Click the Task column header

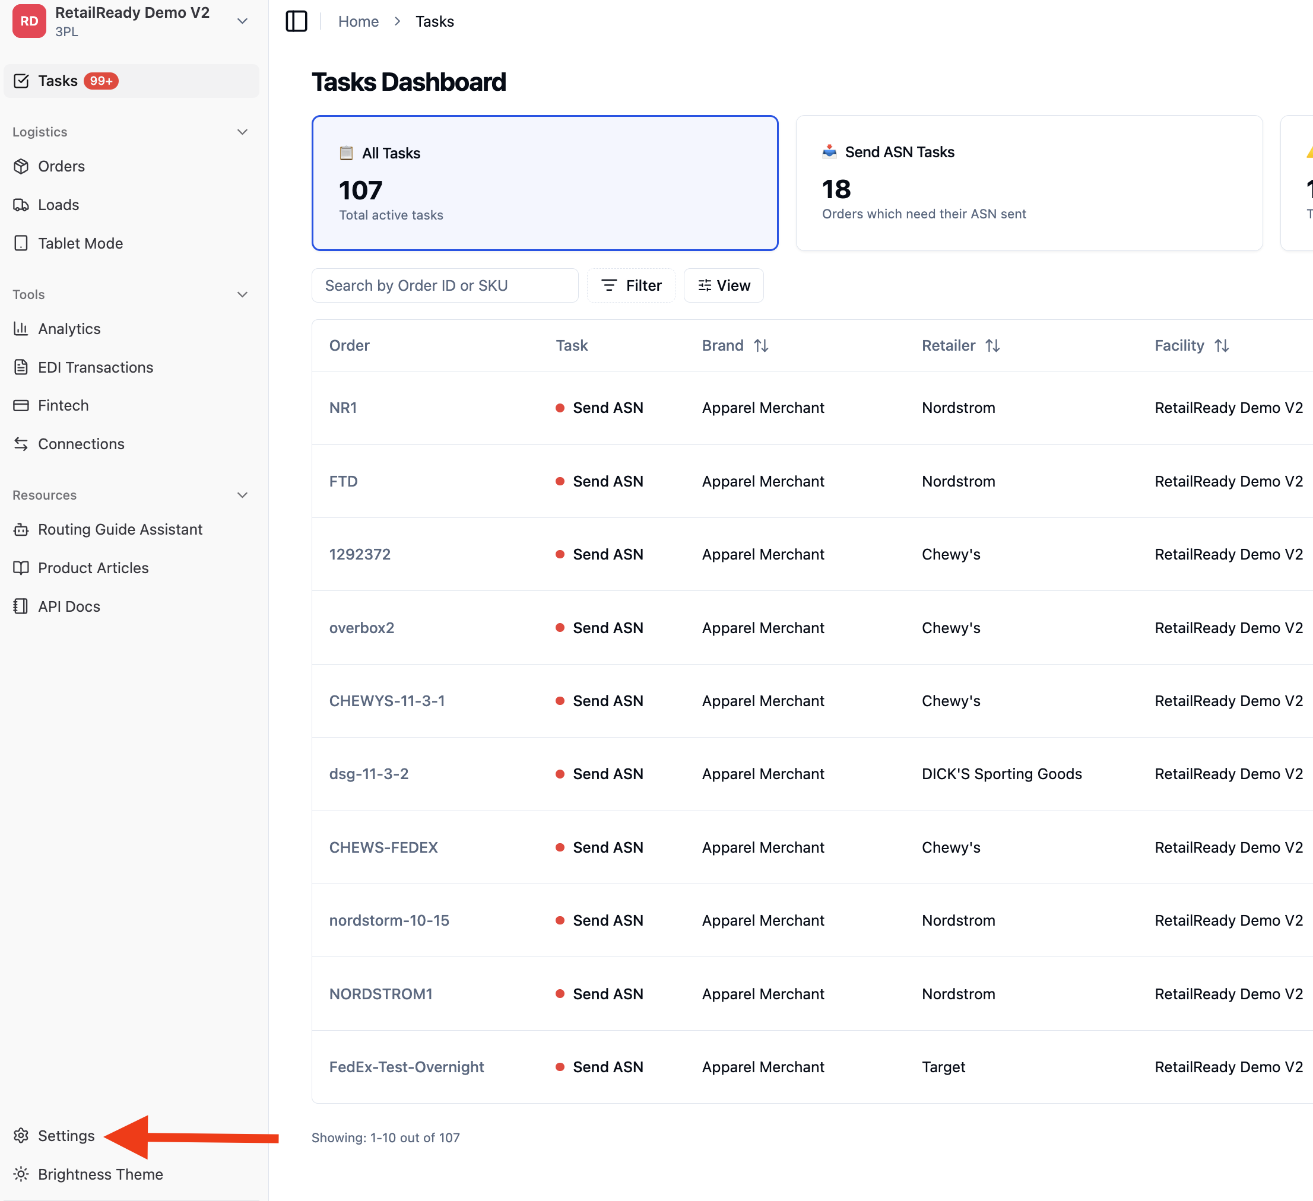click(x=571, y=345)
